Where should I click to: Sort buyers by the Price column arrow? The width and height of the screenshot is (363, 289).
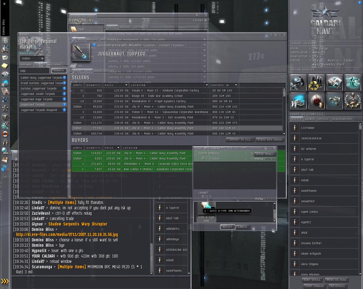[x=118, y=148]
